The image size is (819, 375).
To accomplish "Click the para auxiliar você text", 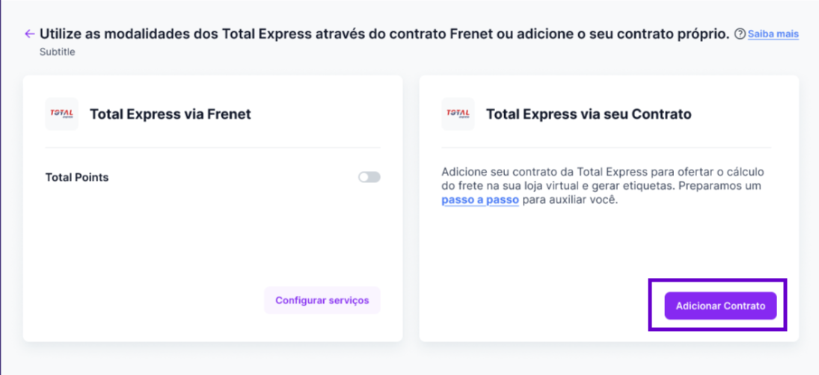I will [x=571, y=201].
